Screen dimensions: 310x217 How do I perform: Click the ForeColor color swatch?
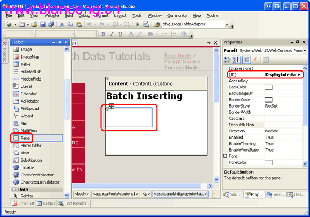[x=268, y=162]
